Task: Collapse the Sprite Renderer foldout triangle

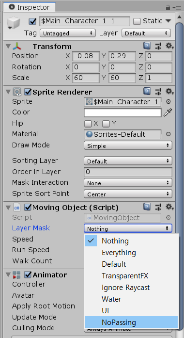Action: click(x=8, y=92)
